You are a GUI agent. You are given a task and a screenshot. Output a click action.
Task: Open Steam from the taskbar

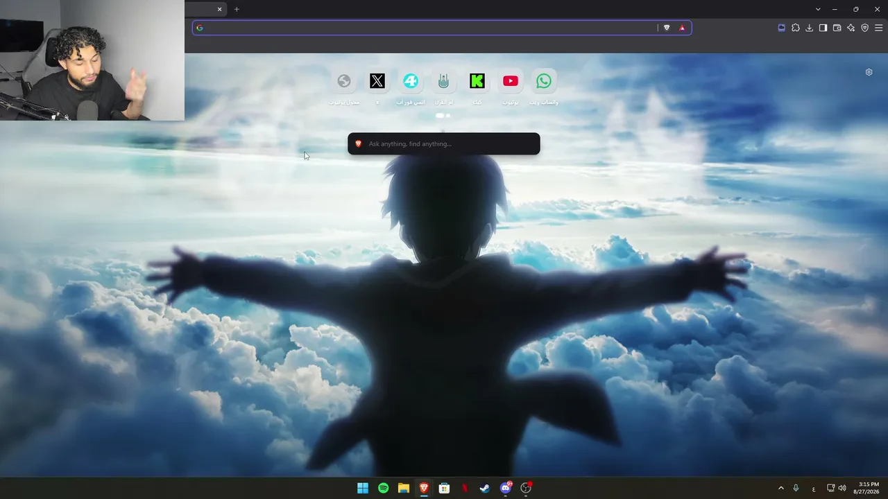[485, 488]
